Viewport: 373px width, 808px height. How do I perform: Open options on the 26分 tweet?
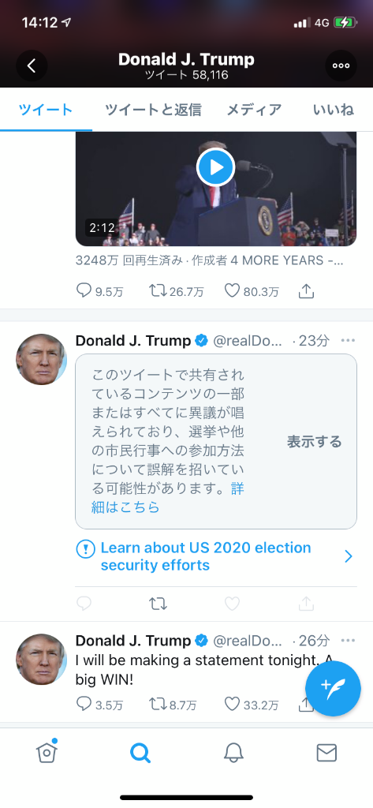349,640
